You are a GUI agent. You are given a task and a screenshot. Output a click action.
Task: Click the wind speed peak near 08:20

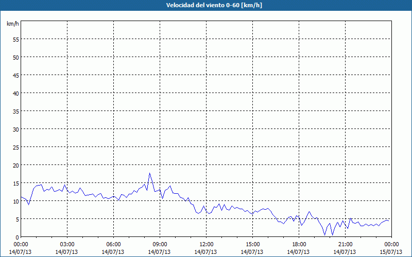tap(149, 173)
